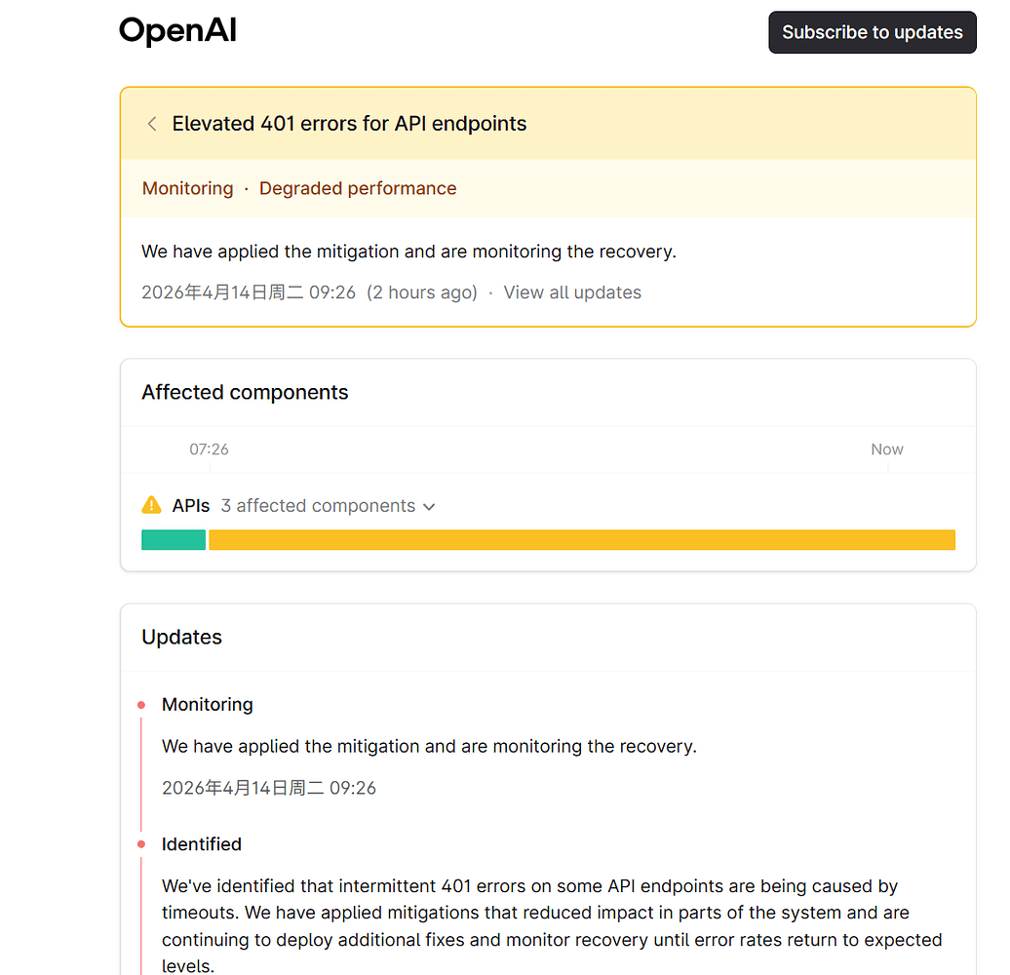
Task: Click the Now timeline end label
Action: [887, 449]
